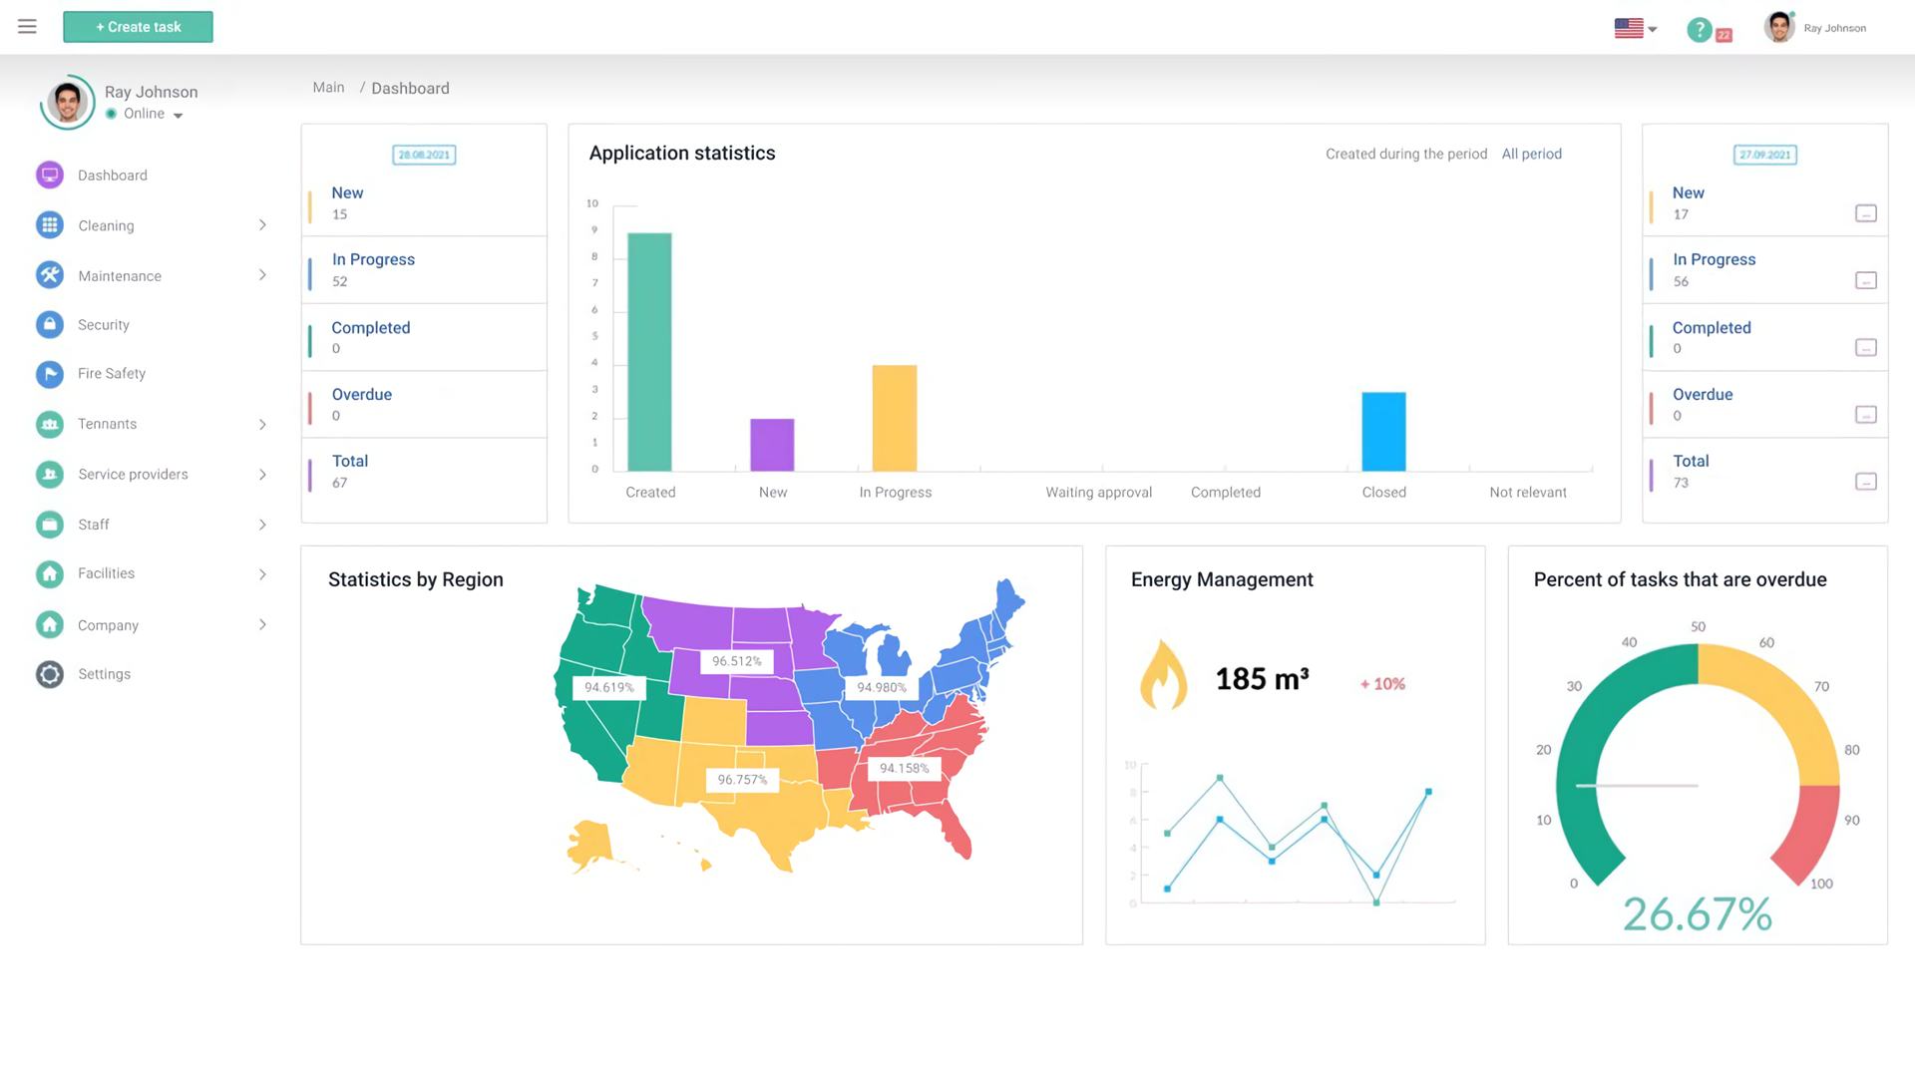The width and height of the screenshot is (1915, 1077).
Task: Toggle the box beside right New 17
Action: click(x=1865, y=213)
